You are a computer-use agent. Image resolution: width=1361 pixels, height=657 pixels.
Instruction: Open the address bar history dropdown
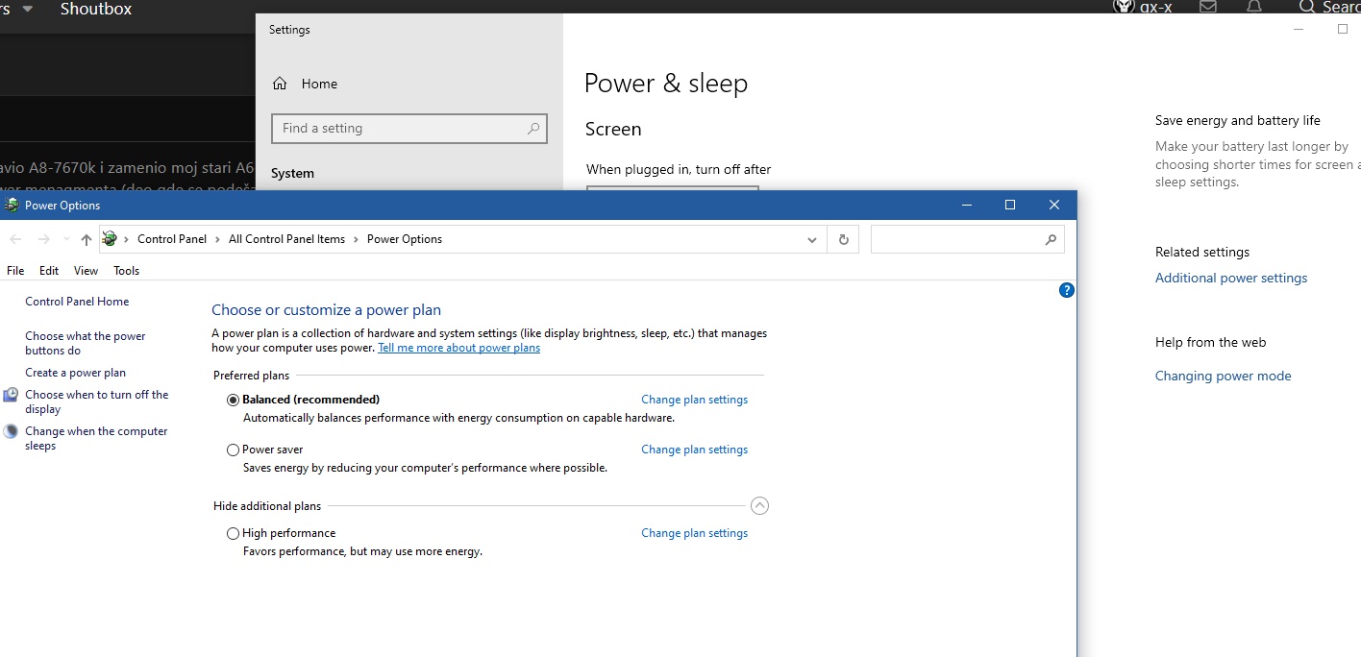point(812,239)
